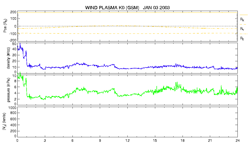Click the 200 tick on position axis

point(13,12)
